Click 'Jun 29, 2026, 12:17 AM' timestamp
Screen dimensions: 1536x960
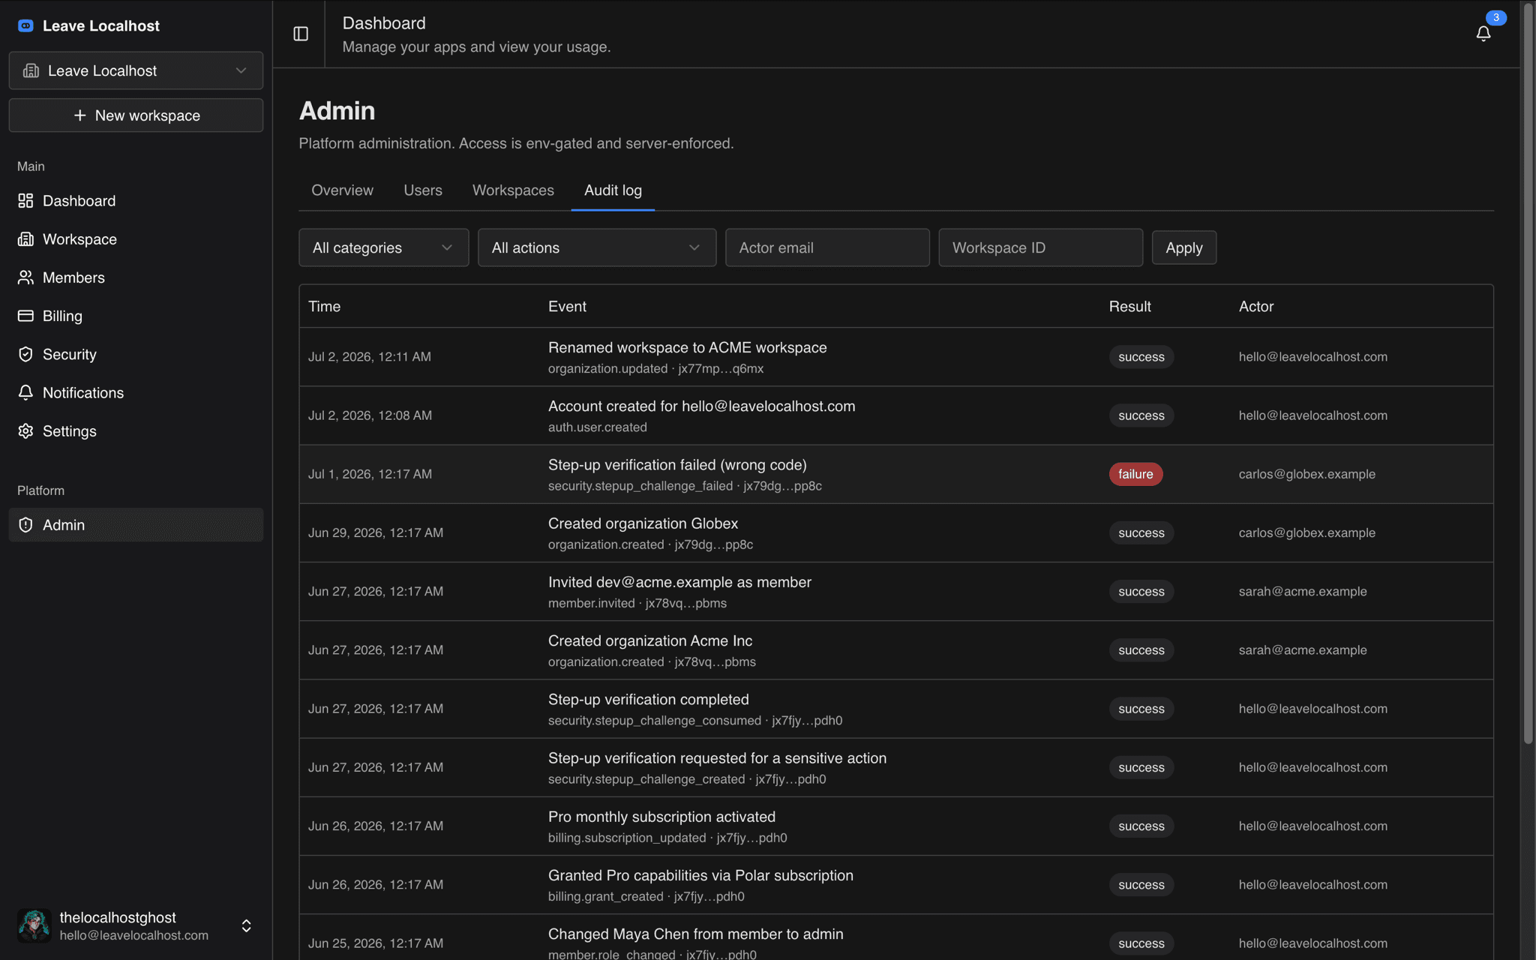pyautogui.click(x=376, y=532)
